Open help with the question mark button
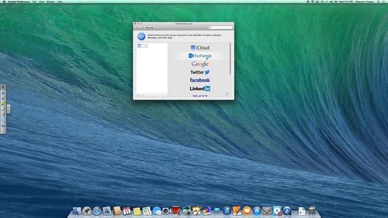The width and height of the screenshot is (388, 218). [227, 94]
